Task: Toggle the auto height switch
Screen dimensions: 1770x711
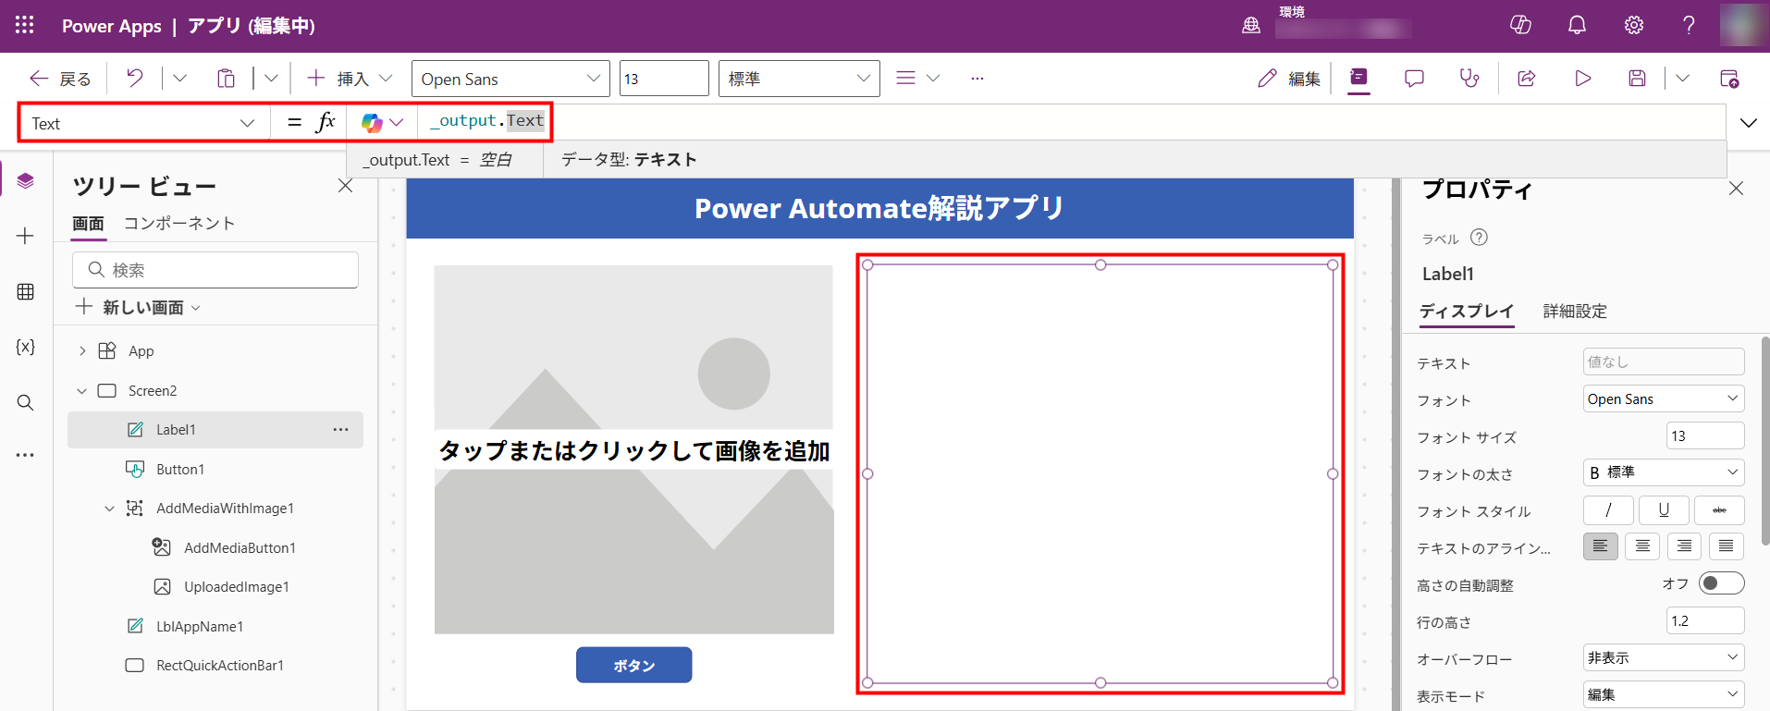Action: coord(1721,583)
